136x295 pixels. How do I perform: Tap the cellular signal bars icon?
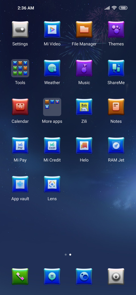coord(107,8)
